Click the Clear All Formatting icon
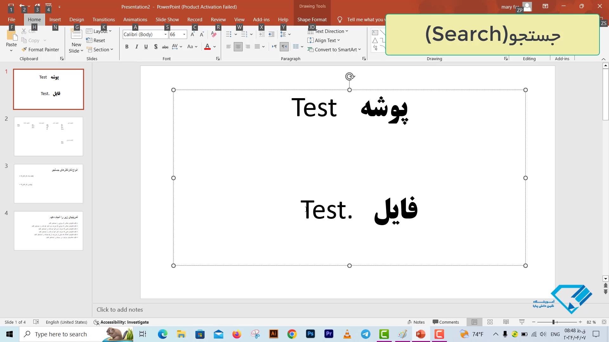Screen dimensions: 609x342 (x=214, y=35)
